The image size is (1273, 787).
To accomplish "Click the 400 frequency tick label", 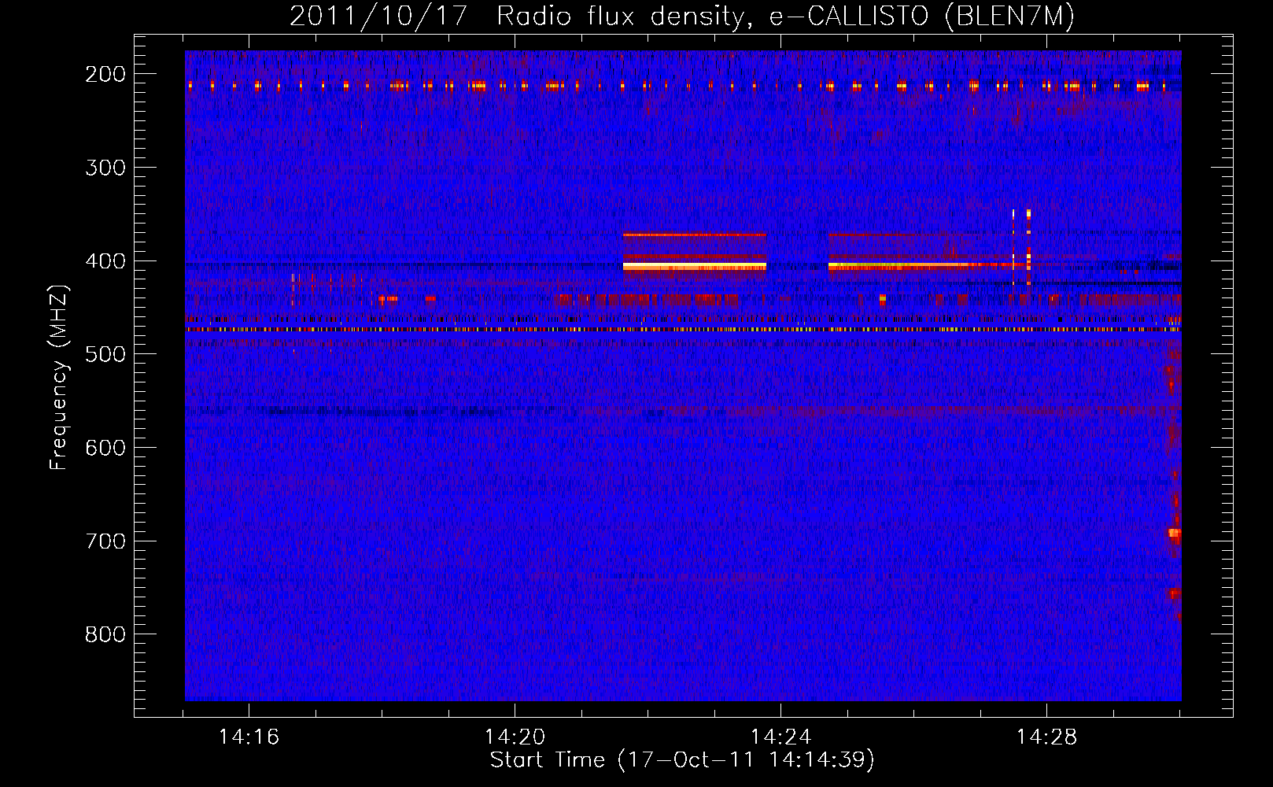I will pyautogui.click(x=105, y=261).
